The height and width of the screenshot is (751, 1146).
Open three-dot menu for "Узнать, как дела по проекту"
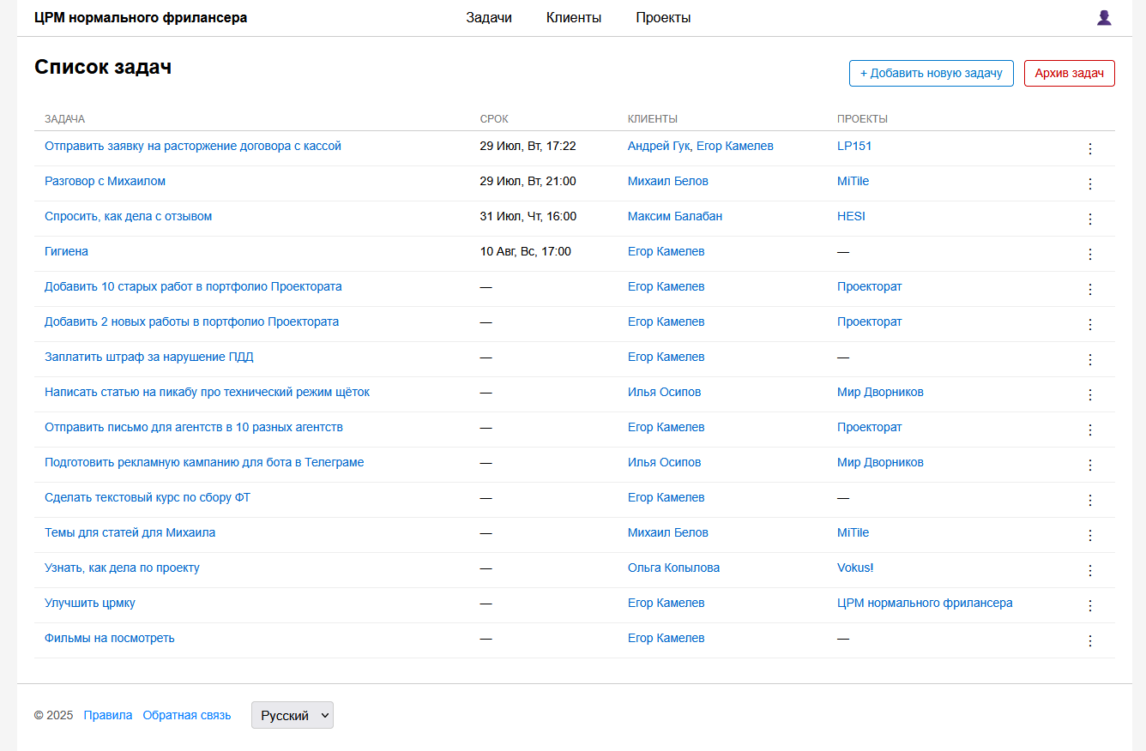1090,570
